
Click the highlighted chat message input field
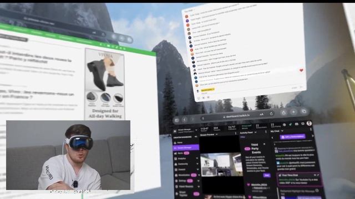tap(207, 90)
